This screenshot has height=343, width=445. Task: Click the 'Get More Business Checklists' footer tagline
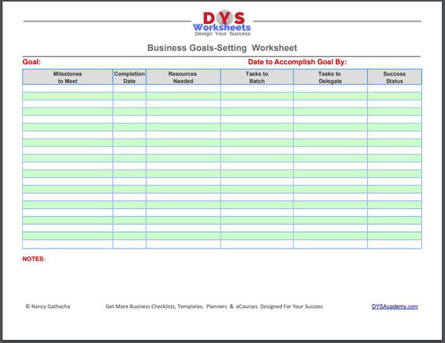214,306
